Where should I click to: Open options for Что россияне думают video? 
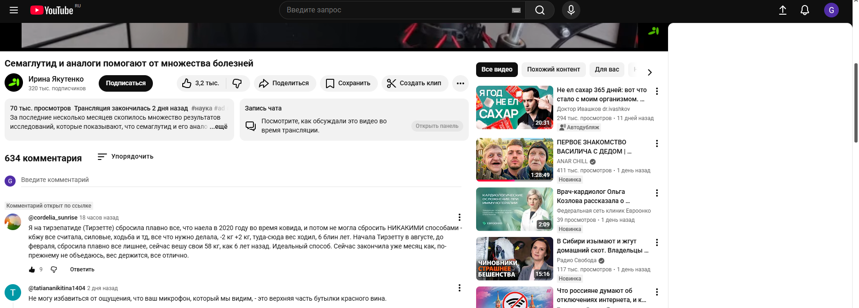tap(657, 292)
